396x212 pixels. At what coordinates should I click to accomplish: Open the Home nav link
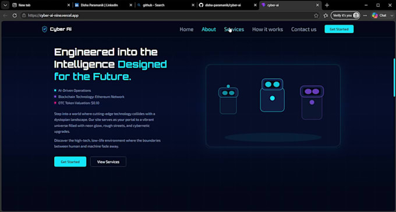point(186,29)
